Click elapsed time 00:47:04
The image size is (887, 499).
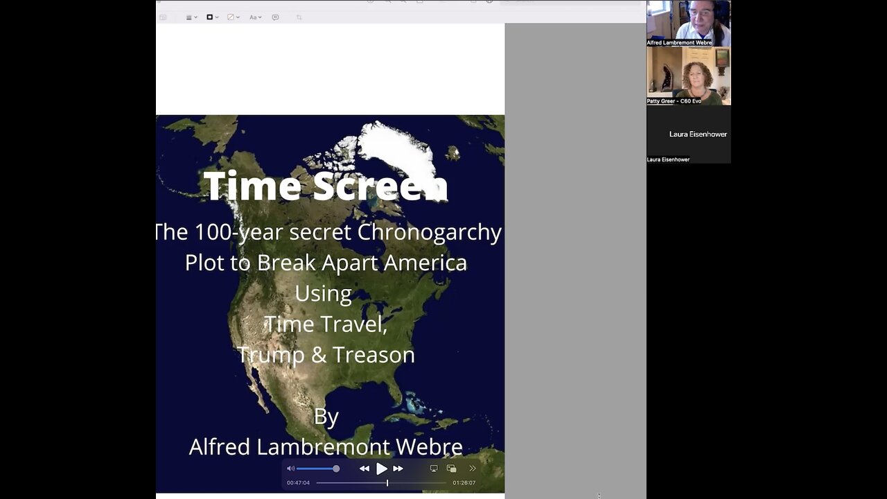pos(298,483)
